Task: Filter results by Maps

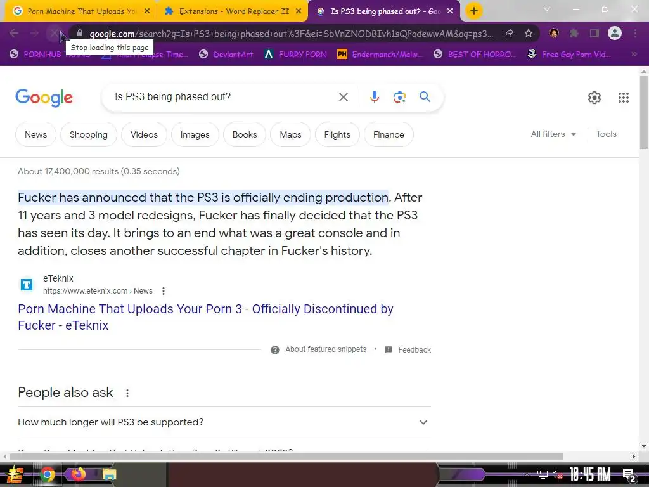Action: coord(290,134)
